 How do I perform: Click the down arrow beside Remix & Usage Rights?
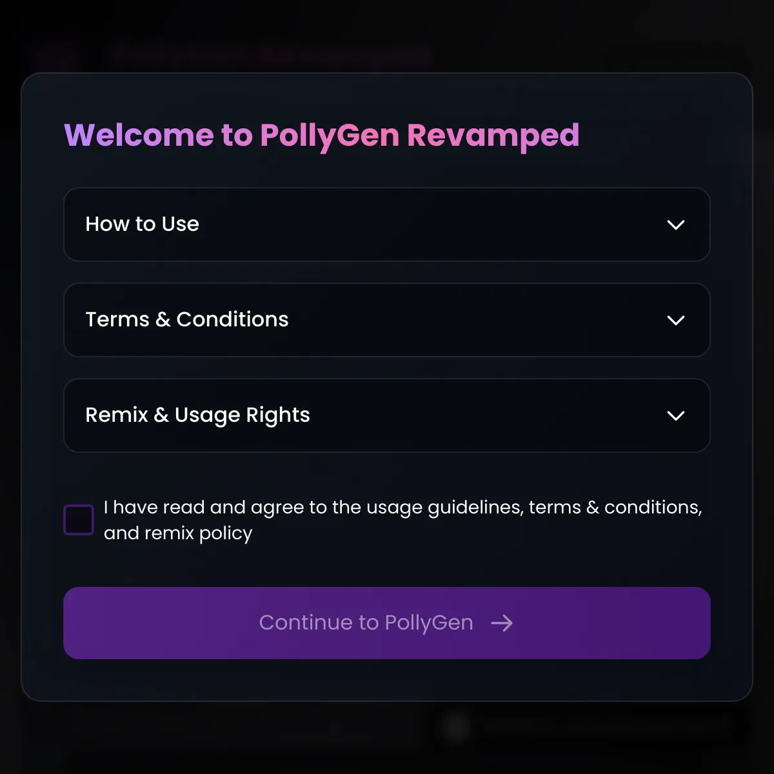coord(675,416)
